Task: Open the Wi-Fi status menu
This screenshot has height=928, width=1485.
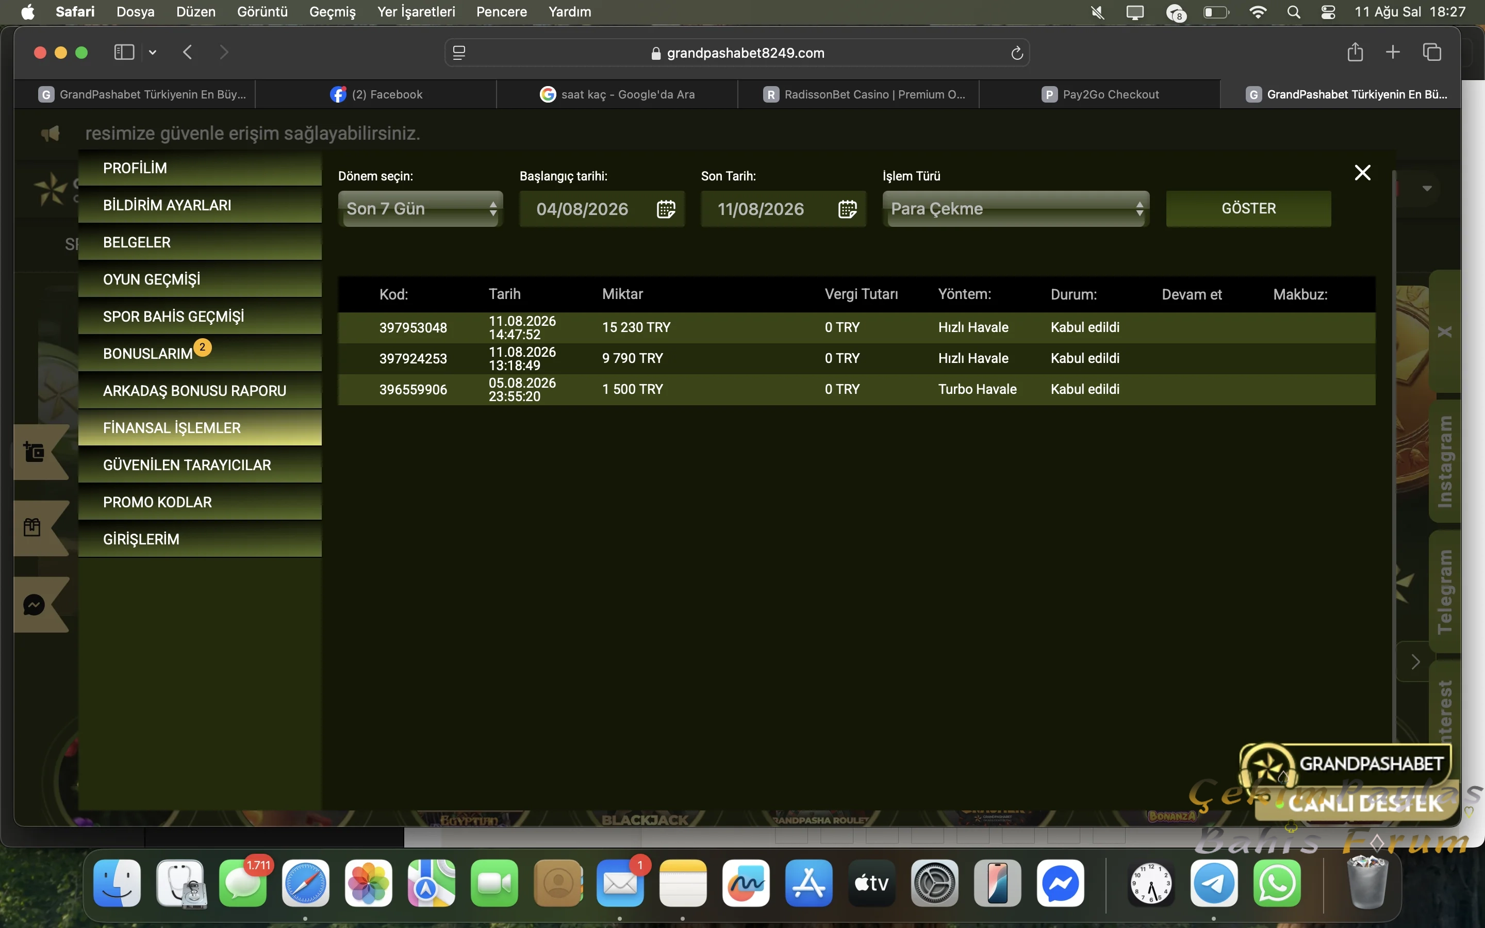Action: coord(1258,12)
